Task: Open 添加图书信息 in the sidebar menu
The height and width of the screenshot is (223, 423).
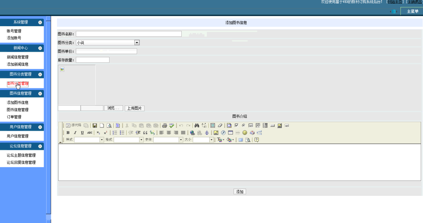Action: pos(17,103)
